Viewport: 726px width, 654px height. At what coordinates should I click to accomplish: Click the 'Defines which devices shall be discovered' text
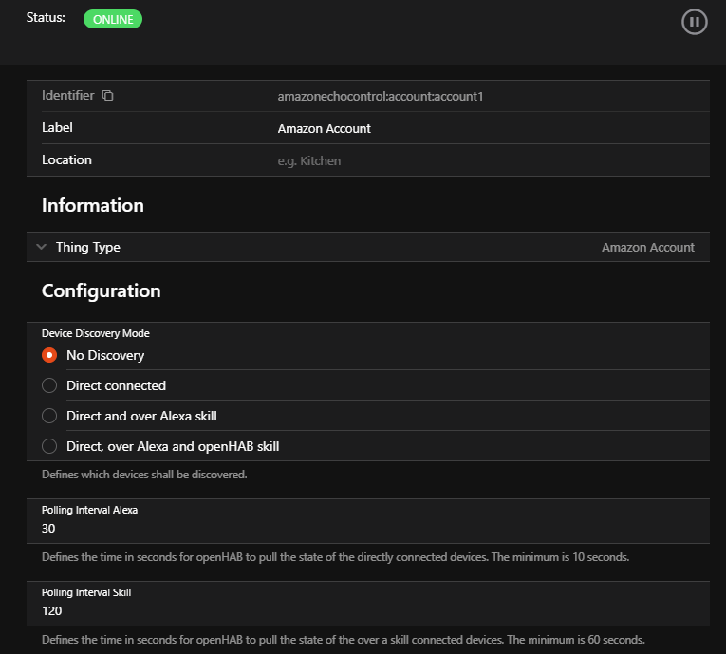click(x=144, y=474)
